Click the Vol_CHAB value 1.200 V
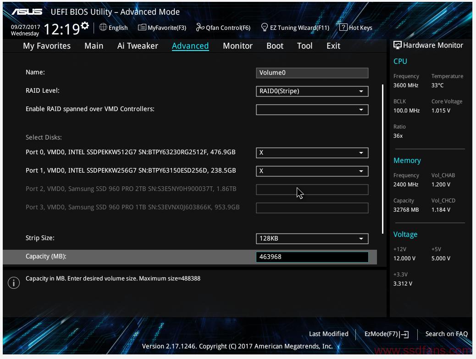 [x=441, y=185]
